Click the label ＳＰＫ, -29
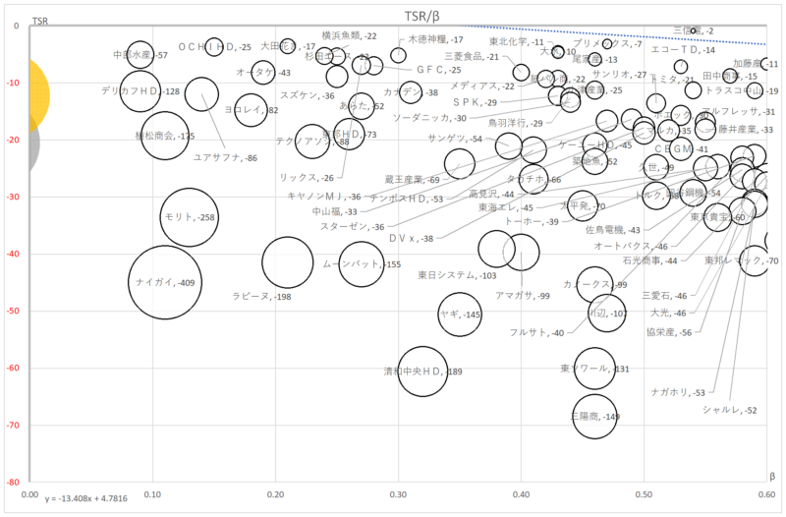Screen dimensions: 786x517 (475, 102)
